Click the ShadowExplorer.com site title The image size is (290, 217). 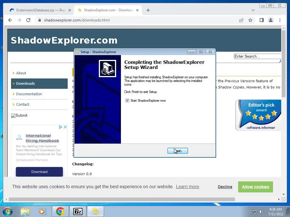tap(64, 40)
